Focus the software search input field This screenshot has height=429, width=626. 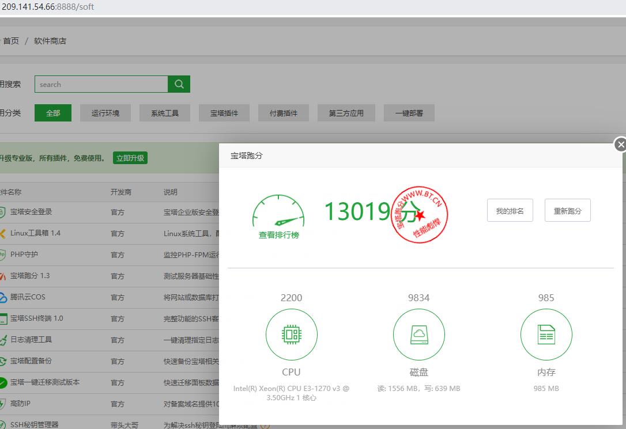click(x=101, y=84)
